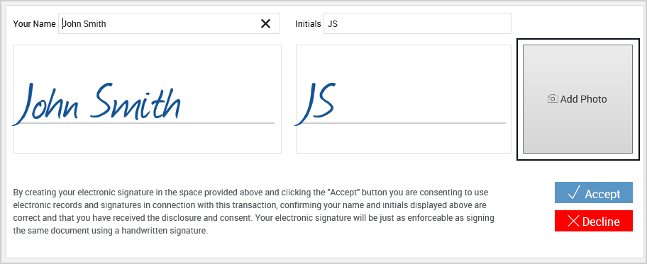Click the checkmark icon on the Accept button
Image resolution: width=647 pixels, height=264 pixels.
[x=574, y=193]
